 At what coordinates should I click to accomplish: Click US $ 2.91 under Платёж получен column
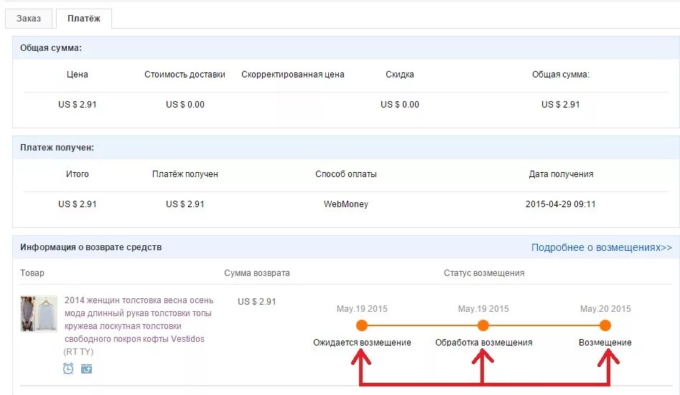(185, 204)
